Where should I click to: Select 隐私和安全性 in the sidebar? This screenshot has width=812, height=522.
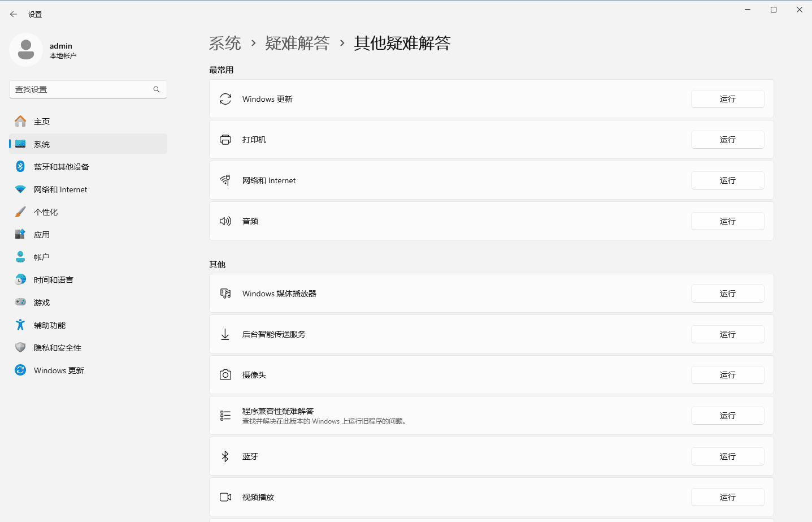(88, 347)
